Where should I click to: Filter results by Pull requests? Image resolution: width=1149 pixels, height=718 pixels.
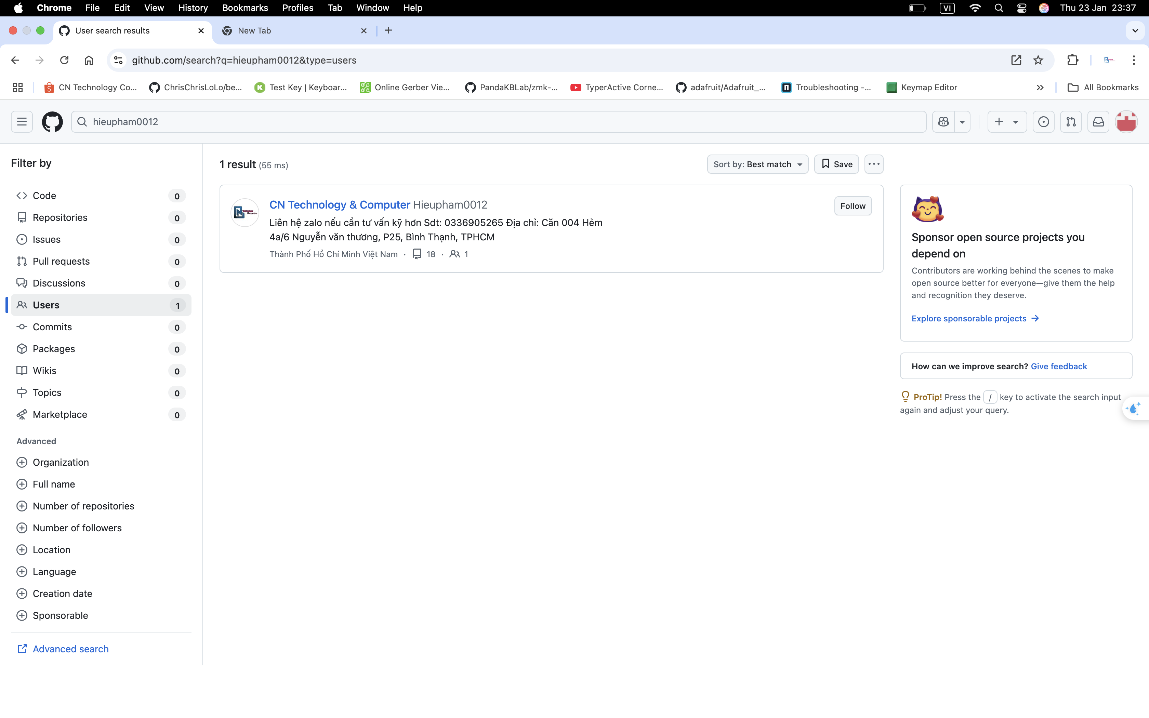click(x=101, y=261)
